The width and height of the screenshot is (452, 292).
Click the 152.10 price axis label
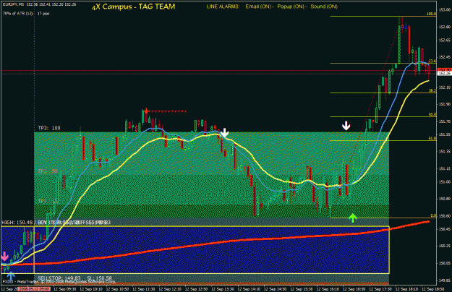pos(445,87)
